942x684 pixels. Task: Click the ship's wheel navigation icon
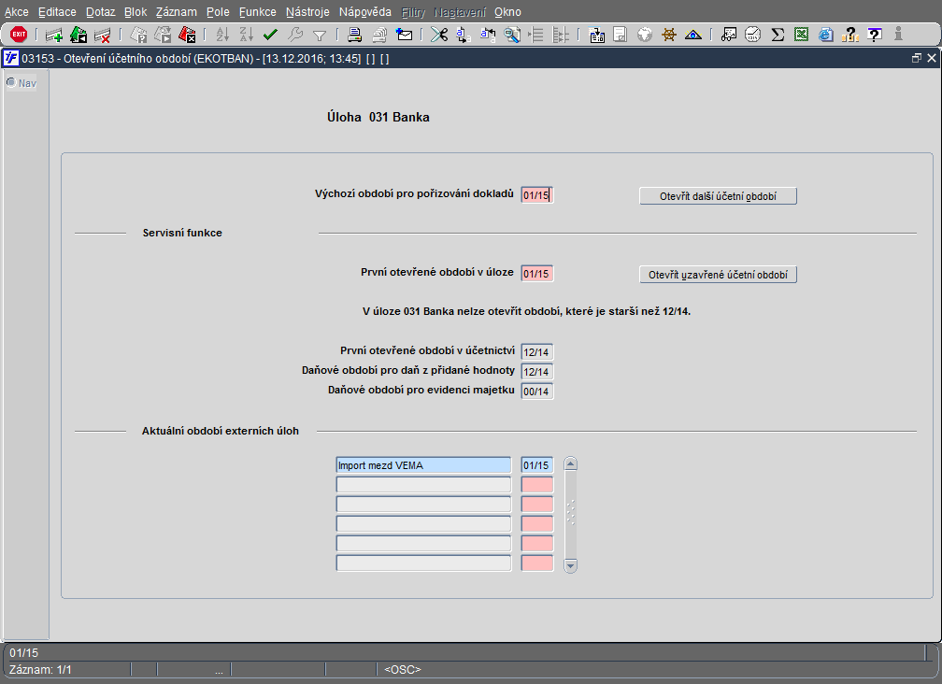[x=669, y=35]
